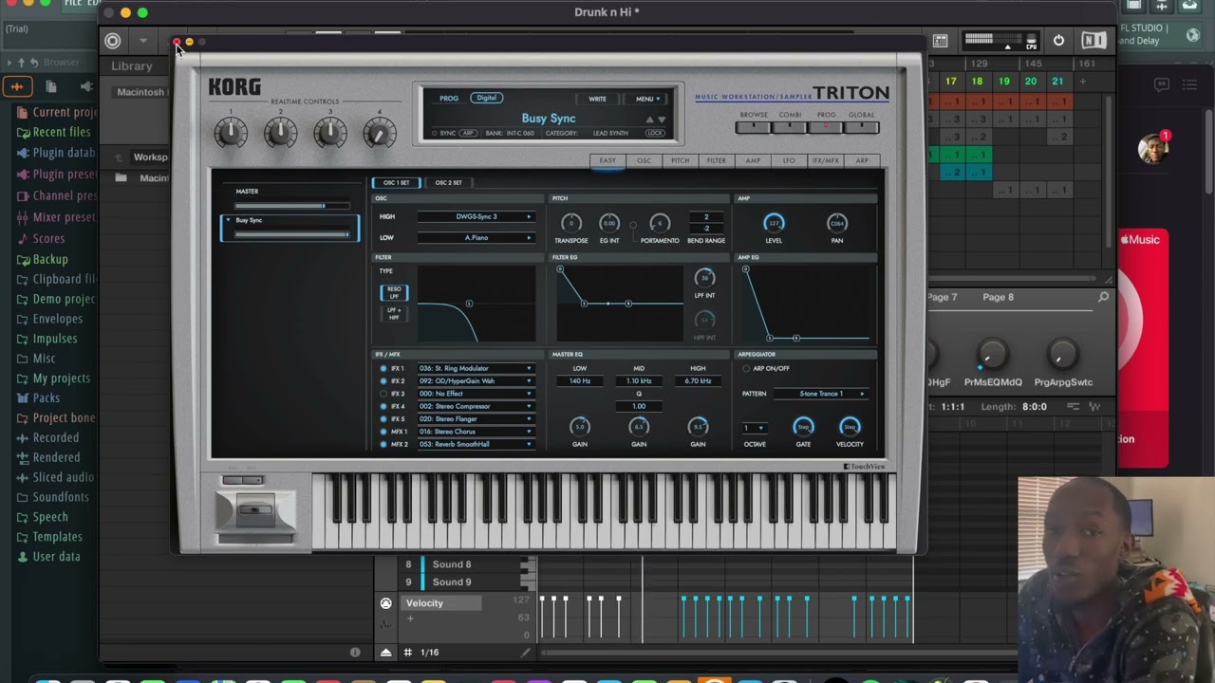
Task: Switch to the FILTER tab
Action: [x=717, y=160]
